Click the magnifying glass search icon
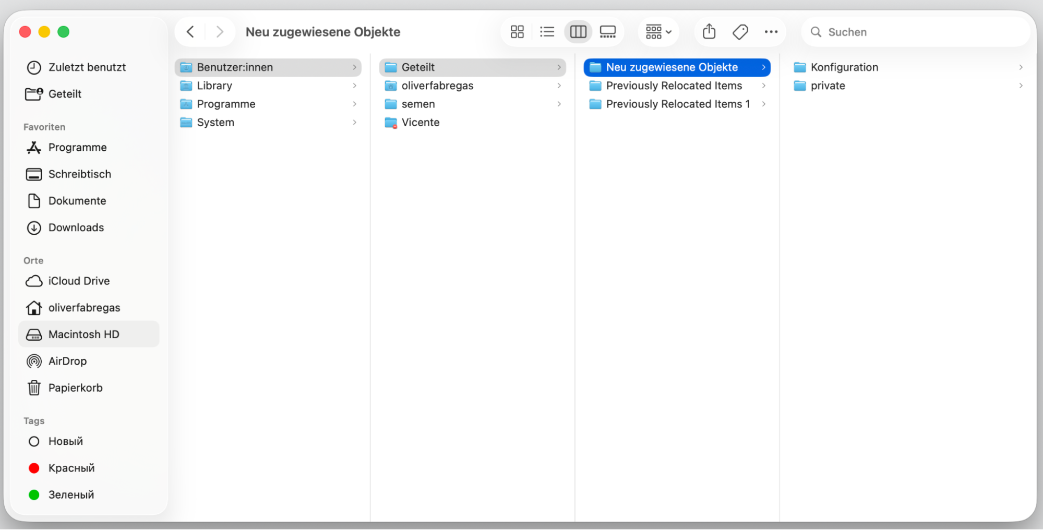 (x=816, y=32)
